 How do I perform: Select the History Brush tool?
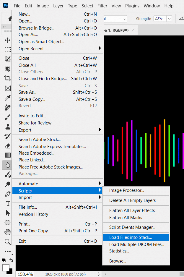7,136
